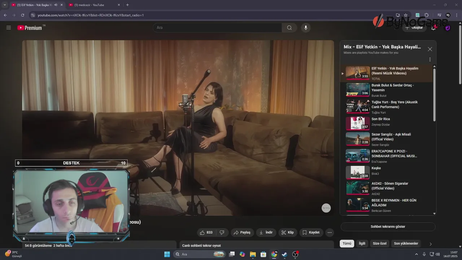Open YouTube notifications bell
Viewport: 462px width, 260px height.
click(433, 27)
